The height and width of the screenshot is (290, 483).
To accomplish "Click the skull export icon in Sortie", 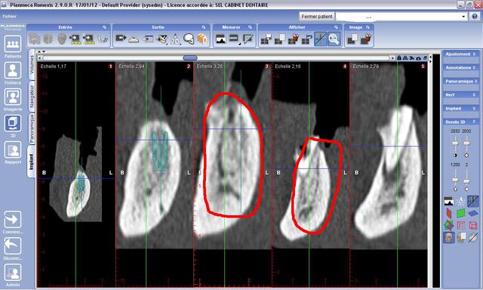I will pos(189,39).
